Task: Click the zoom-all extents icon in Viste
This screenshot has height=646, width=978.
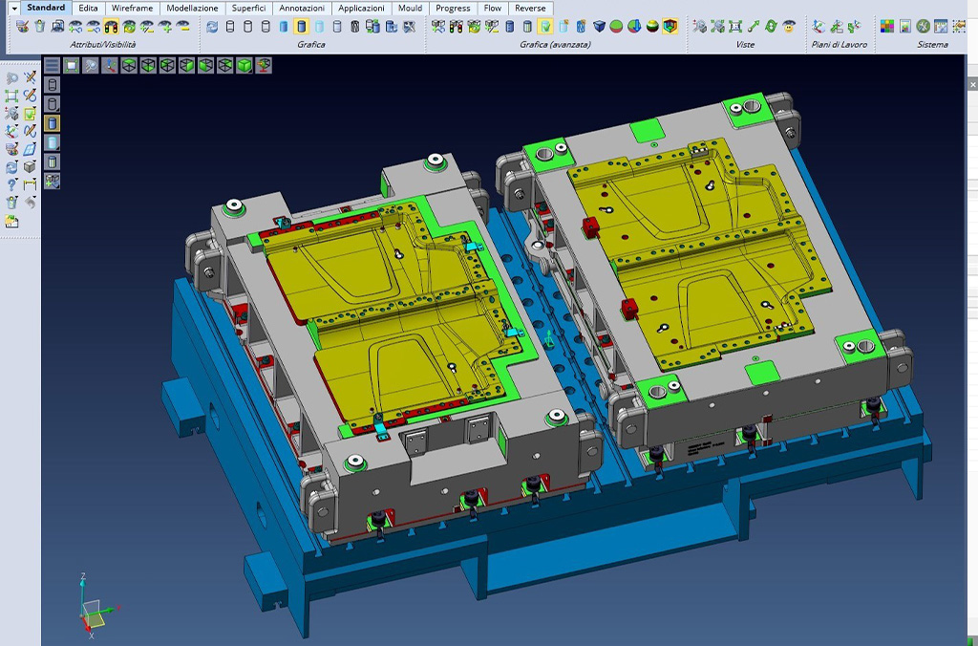Action: (735, 27)
